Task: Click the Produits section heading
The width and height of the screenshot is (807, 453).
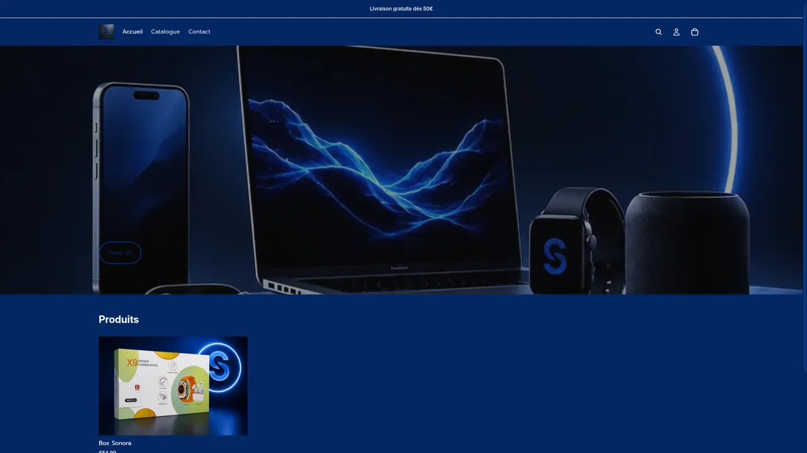Action: 119,319
